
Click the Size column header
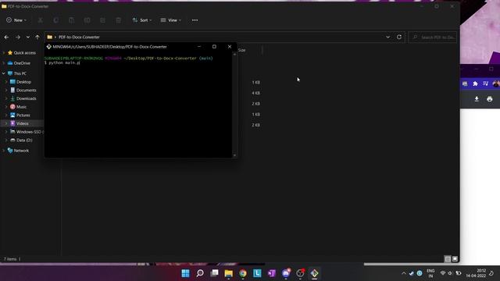click(x=242, y=50)
